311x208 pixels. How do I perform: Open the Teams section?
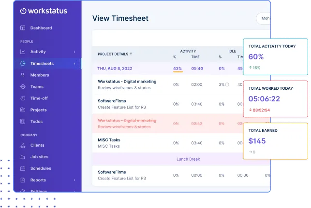37,87
